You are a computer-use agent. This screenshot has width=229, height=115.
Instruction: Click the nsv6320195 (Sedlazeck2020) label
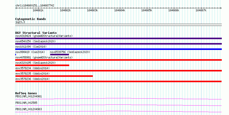pos(36,63)
